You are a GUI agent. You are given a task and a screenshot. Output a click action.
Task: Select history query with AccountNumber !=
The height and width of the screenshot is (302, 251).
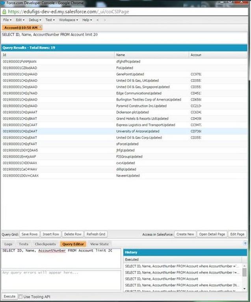pos(182,273)
